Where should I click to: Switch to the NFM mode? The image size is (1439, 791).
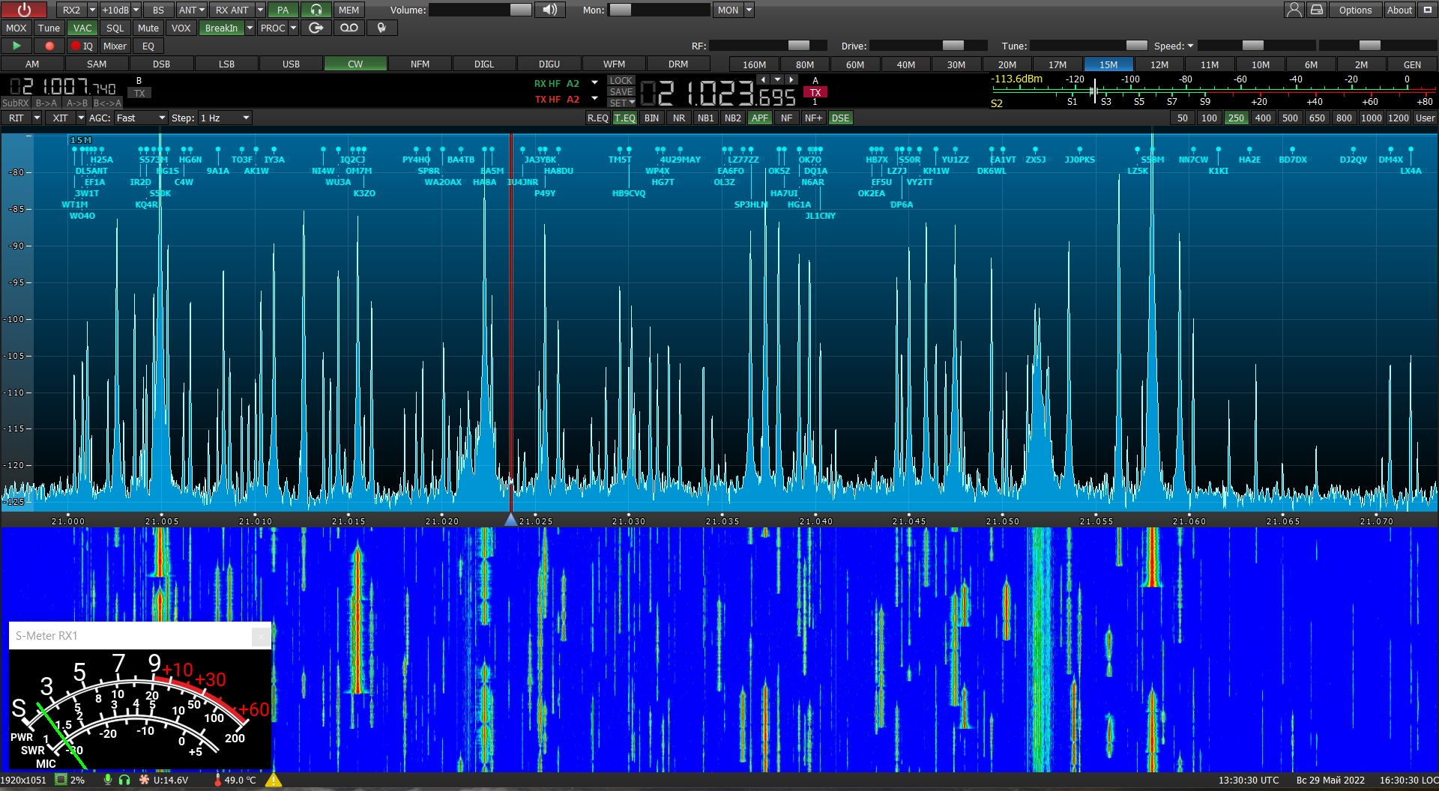[420, 64]
